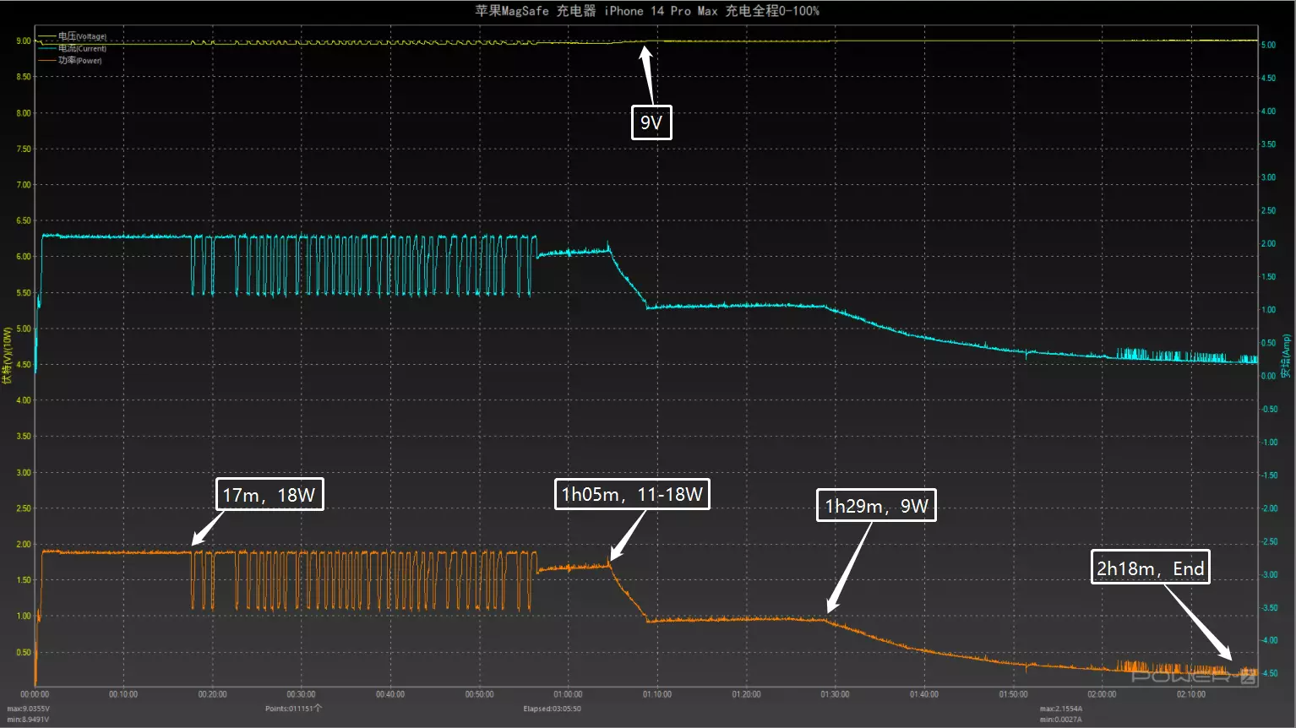Viewport: 1296px width, 728px height.
Task: Click the 01:10:00 time axis label
Action: tap(657, 694)
